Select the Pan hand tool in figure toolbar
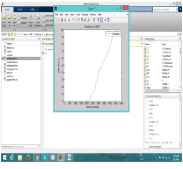 [x=79, y=20]
